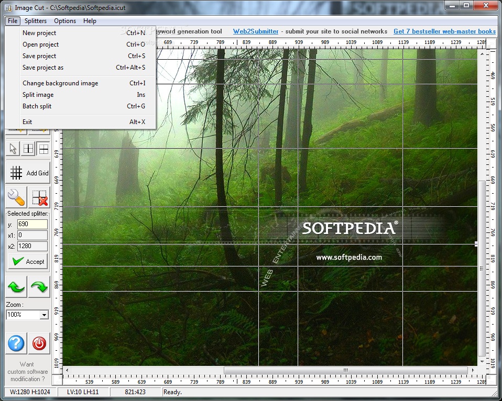Open the Options menu
This screenshot has width=502, height=401.
click(x=65, y=21)
